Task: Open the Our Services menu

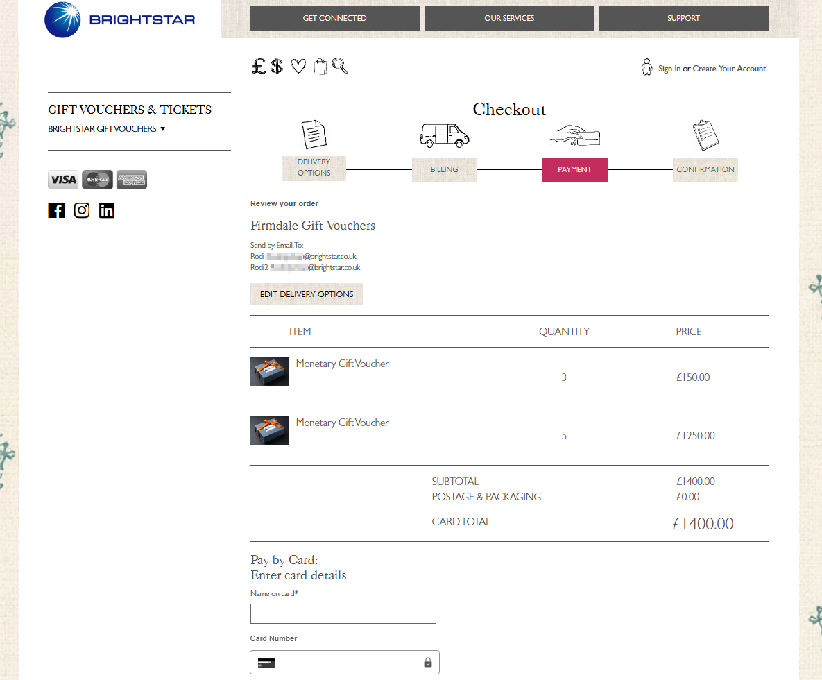Action: click(x=508, y=17)
